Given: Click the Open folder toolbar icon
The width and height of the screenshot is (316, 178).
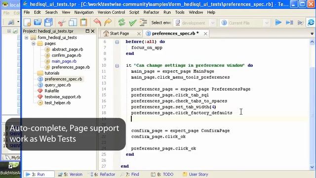Looking at the screenshot, I should point(38,22).
